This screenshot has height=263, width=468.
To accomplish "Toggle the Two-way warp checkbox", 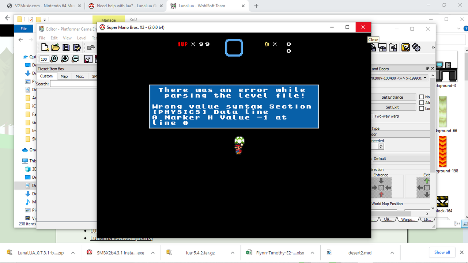I will (x=372, y=116).
